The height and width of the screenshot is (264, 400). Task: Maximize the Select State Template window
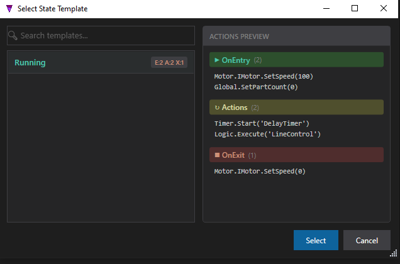pos(355,8)
